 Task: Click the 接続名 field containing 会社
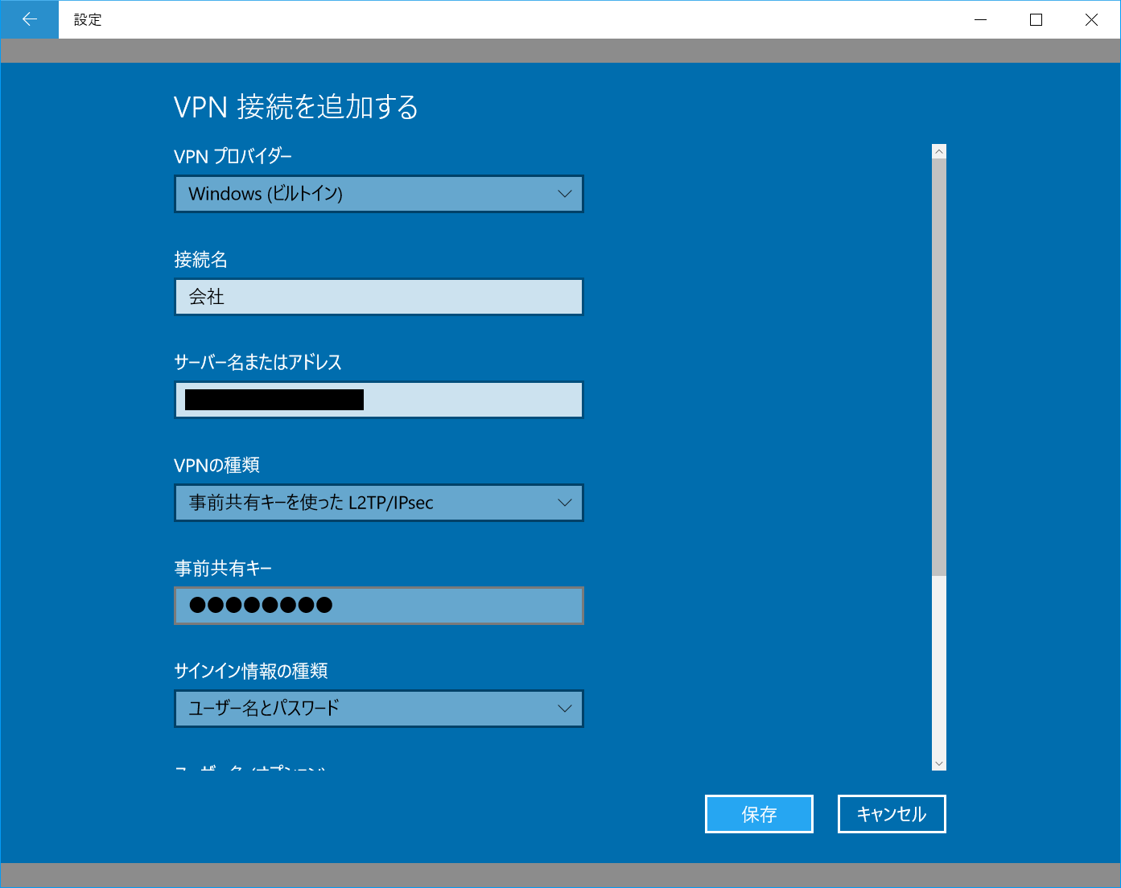point(378,297)
